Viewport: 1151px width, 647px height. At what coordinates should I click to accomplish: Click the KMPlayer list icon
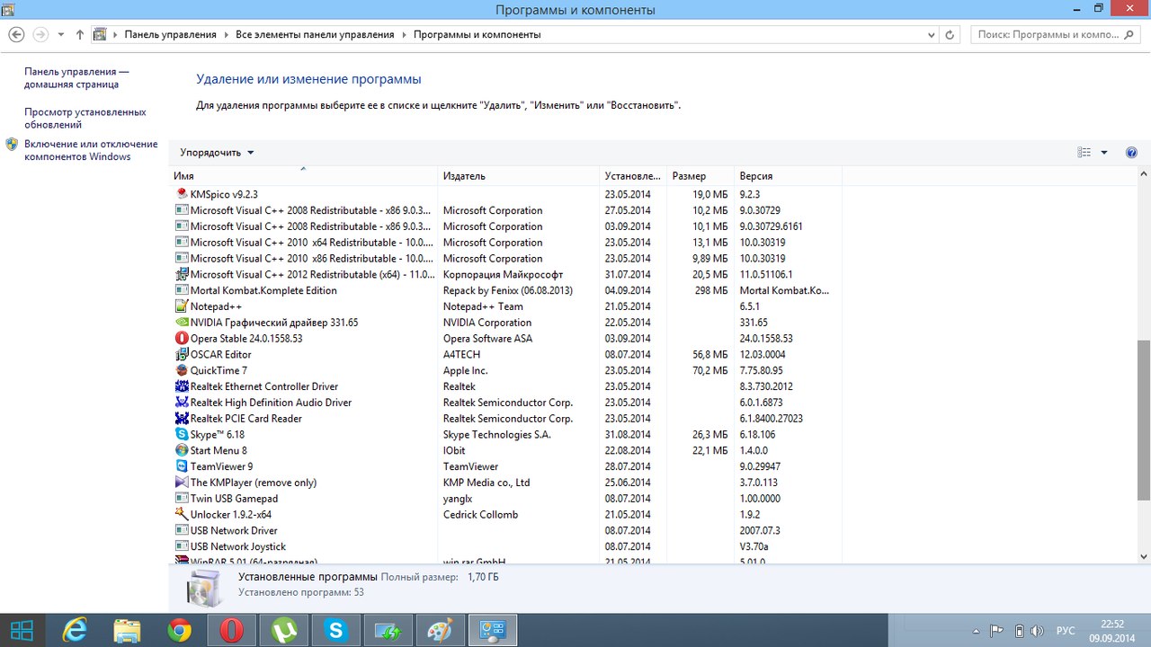click(182, 483)
